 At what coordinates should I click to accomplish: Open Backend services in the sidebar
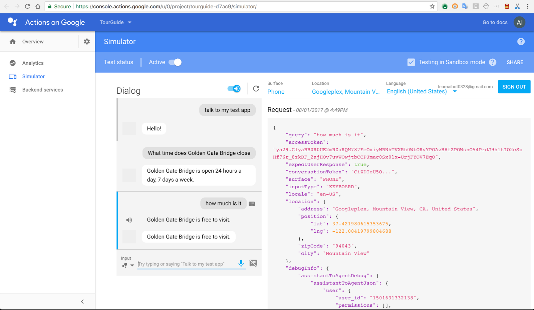(42, 90)
